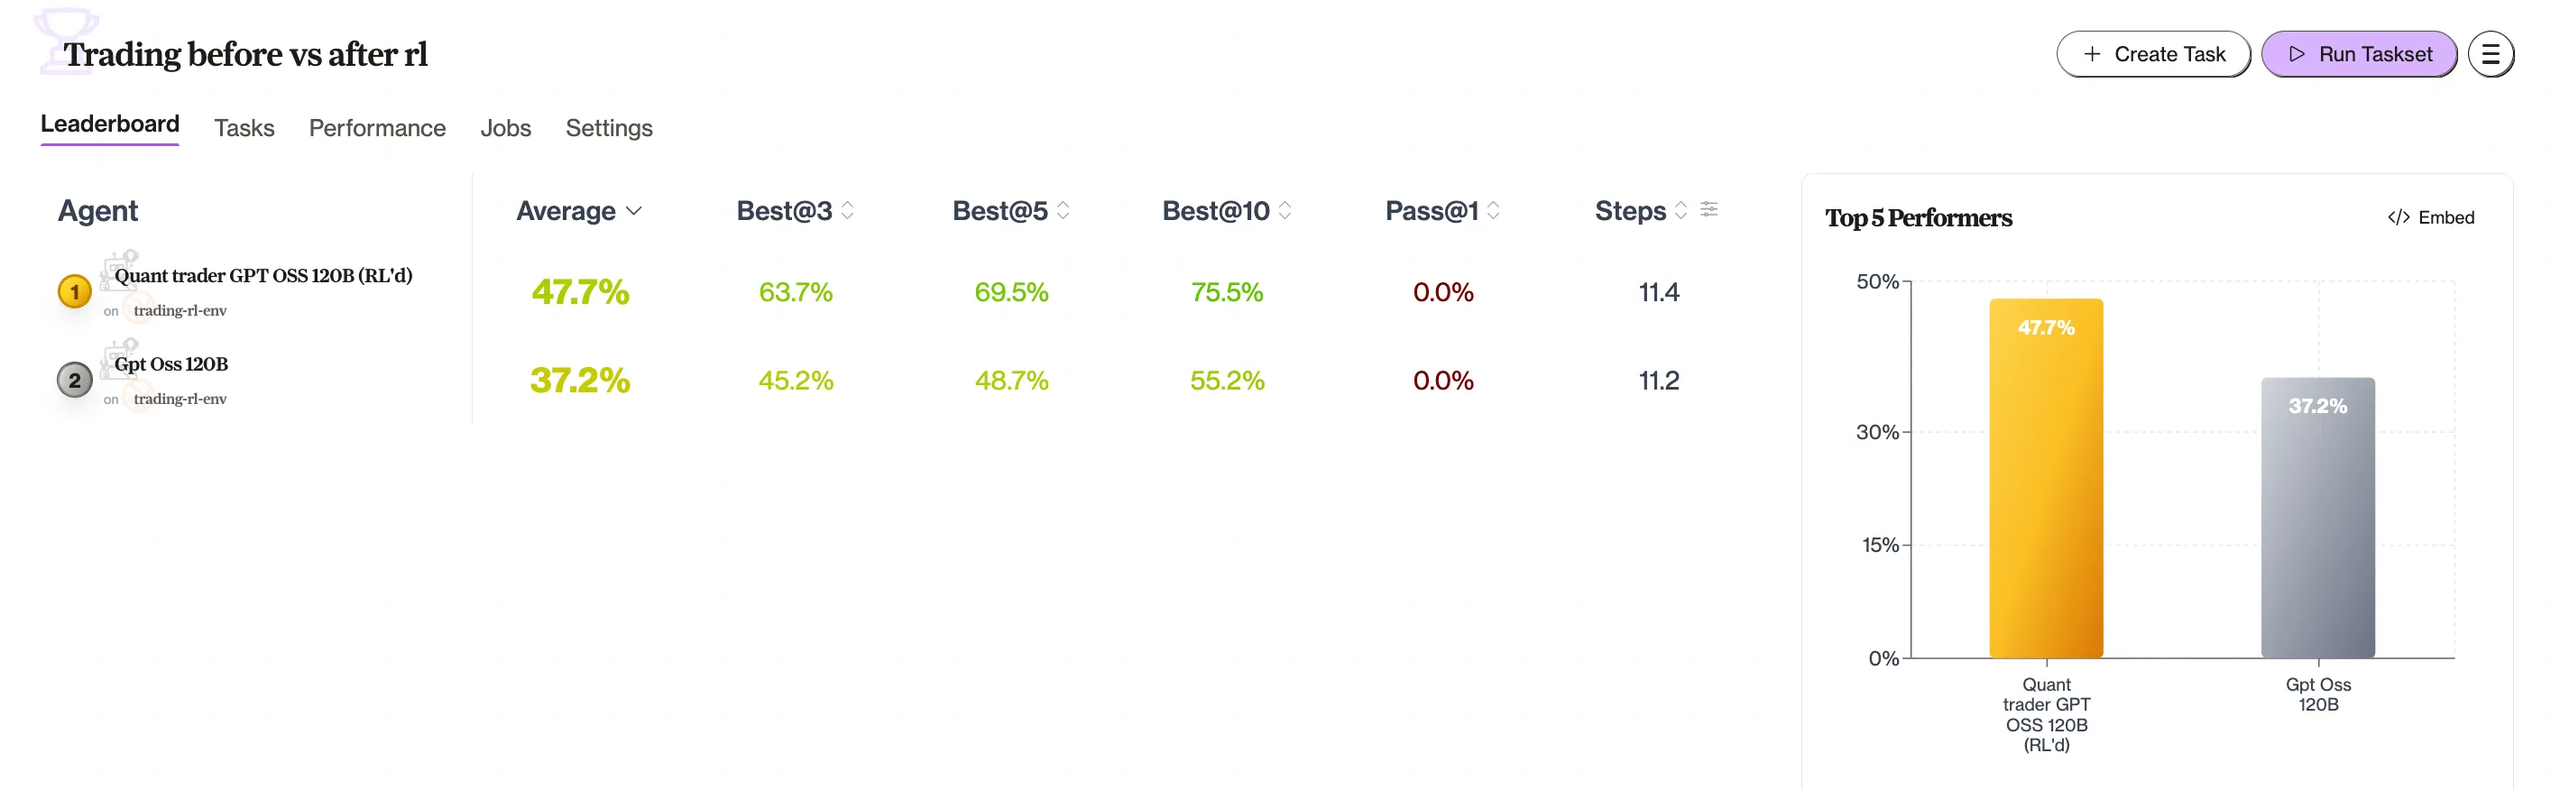This screenshot has width=2560, height=790.
Task: Click the gold rank 1 medal
Action: coord(75,292)
